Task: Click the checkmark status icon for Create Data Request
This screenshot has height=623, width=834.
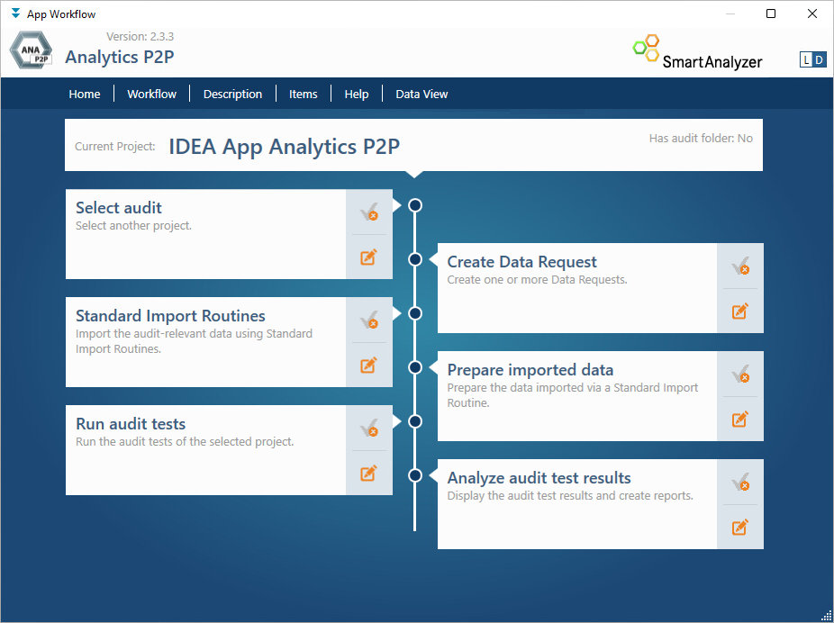Action: click(x=740, y=266)
